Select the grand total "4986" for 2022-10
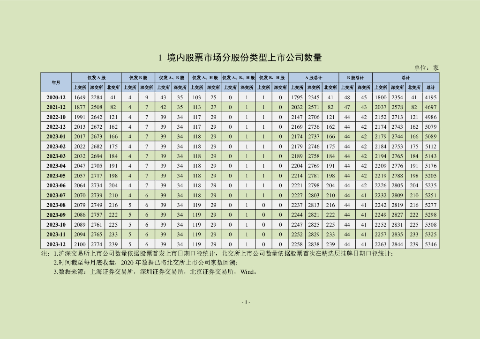The width and height of the screenshot is (480, 339). point(431,117)
